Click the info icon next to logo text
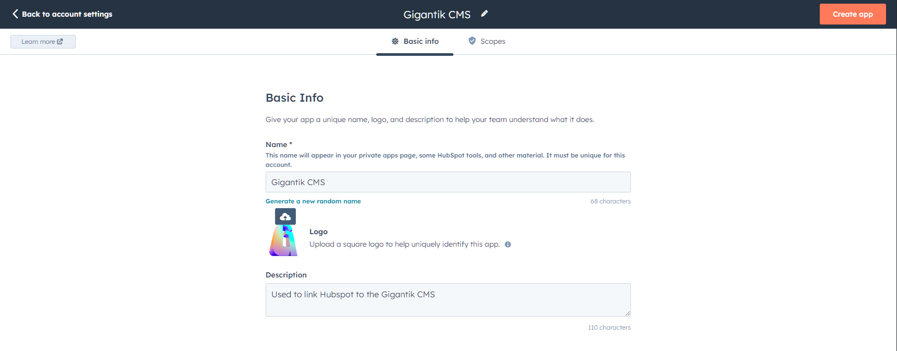897x351 pixels. pos(508,245)
